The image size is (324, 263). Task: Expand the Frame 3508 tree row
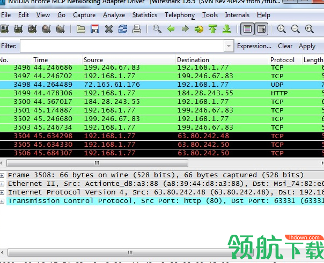pyautogui.click(x=2, y=175)
